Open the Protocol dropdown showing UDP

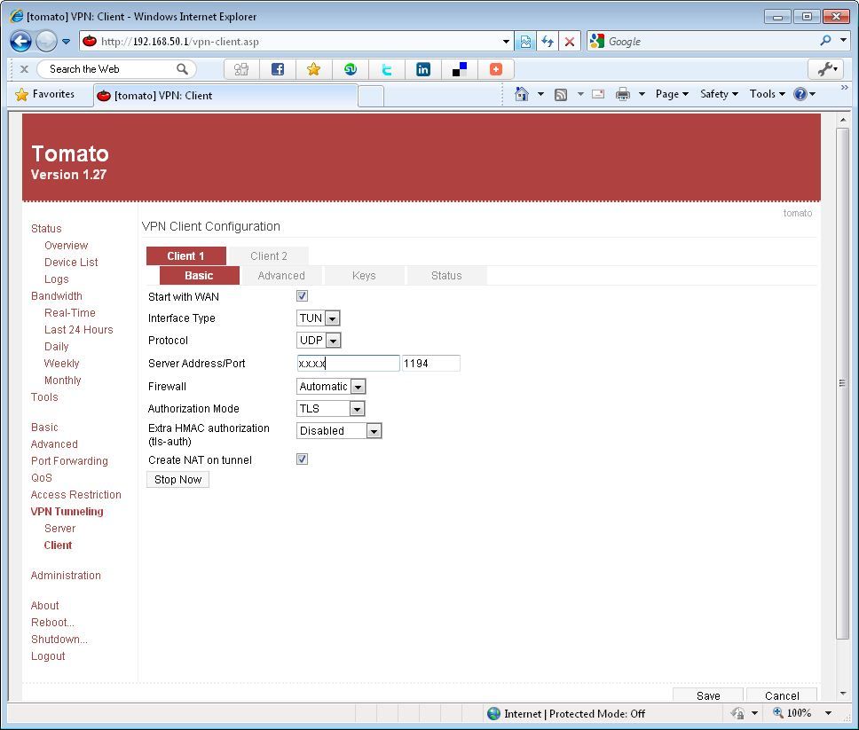tap(333, 340)
